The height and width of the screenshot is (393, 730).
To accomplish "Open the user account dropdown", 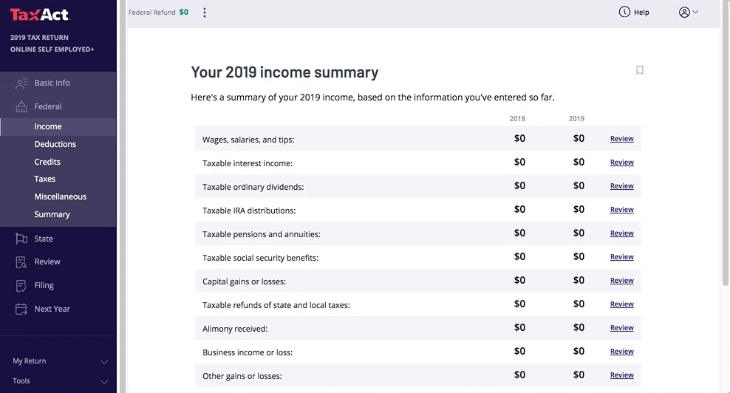I will tap(688, 12).
